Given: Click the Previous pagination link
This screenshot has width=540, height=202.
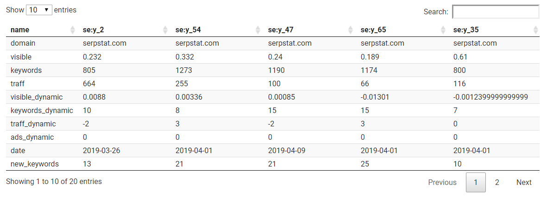Looking at the screenshot, I should pos(442,183).
